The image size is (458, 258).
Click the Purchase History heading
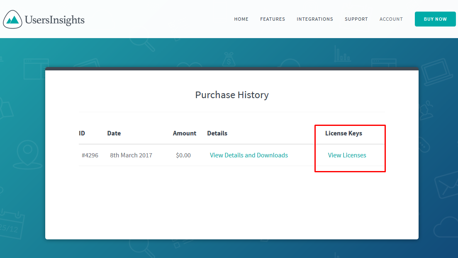pos(232,95)
